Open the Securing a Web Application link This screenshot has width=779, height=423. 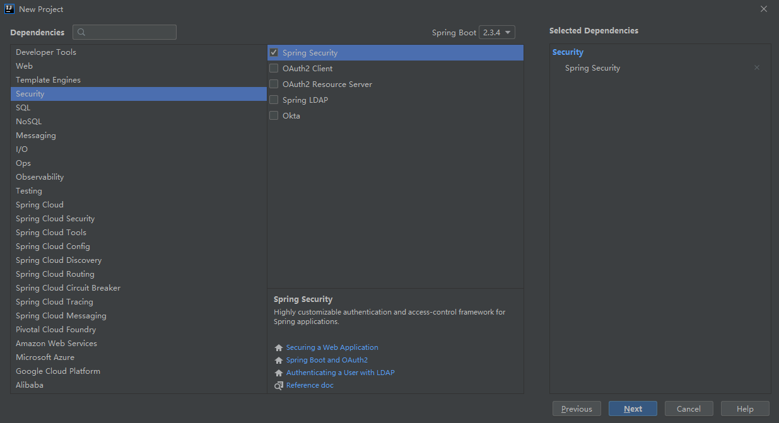click(332, 347)
